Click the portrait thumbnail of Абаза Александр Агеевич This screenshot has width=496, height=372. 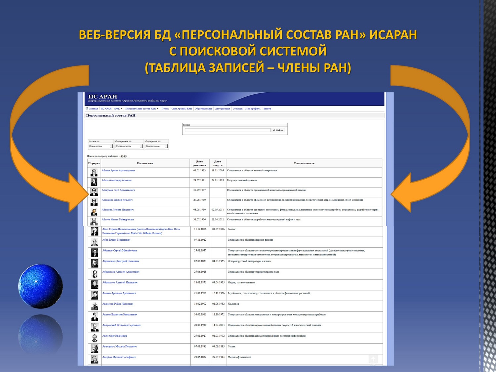tap(94, 182)
